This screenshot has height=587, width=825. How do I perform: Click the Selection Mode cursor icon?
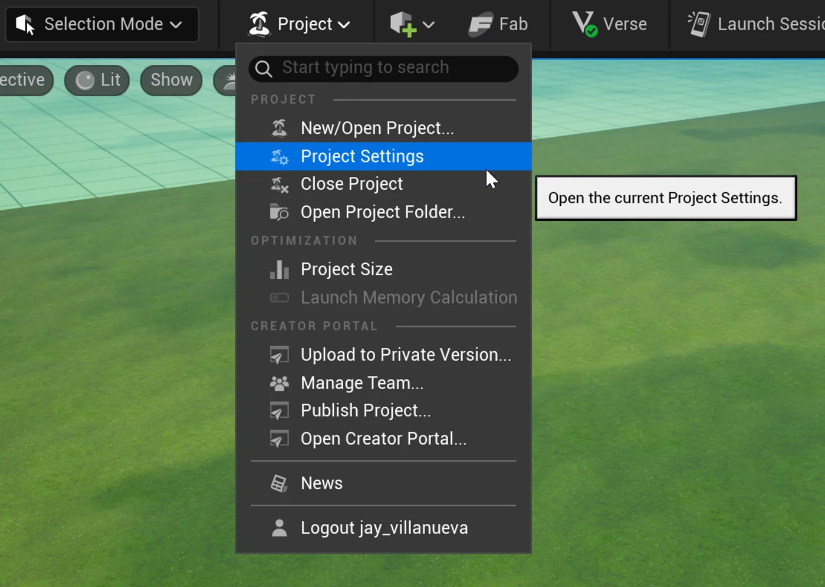[x=25, y=24]
